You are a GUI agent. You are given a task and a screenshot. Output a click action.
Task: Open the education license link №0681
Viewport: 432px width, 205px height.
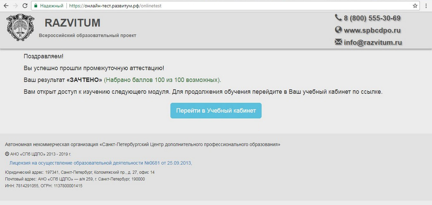point(101,163)
